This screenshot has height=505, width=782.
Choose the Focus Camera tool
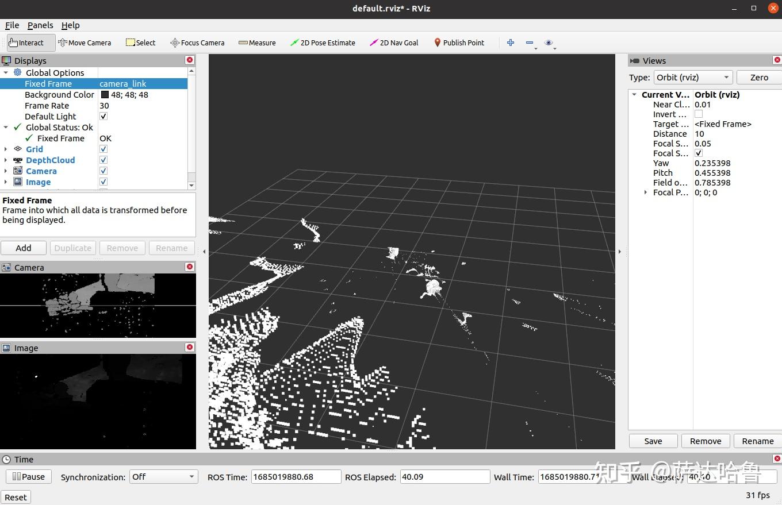tap(197, 43)
